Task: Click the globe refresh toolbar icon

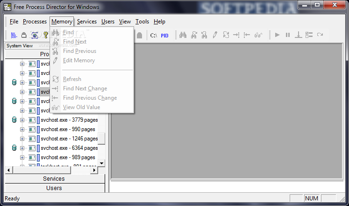Action: click(x=35, y=35)
